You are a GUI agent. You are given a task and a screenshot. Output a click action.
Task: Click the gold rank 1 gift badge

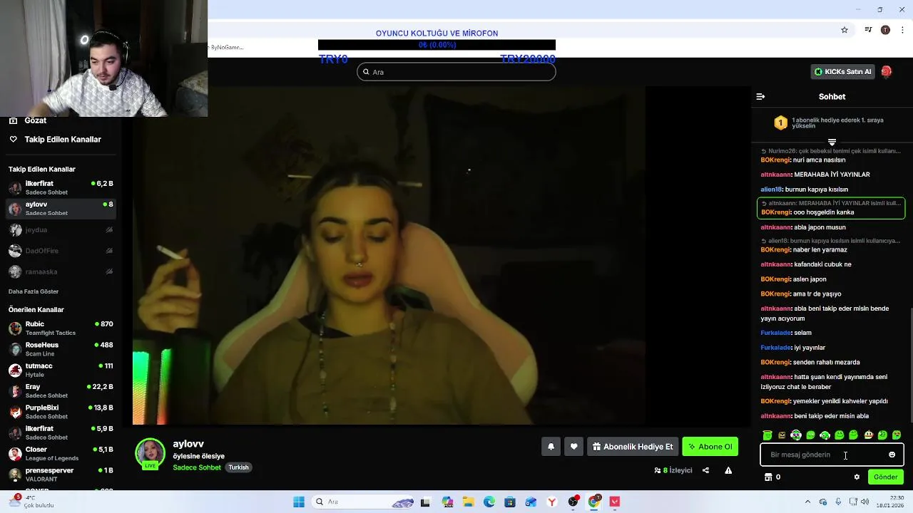pyautogui.click(x=780, y=123)
